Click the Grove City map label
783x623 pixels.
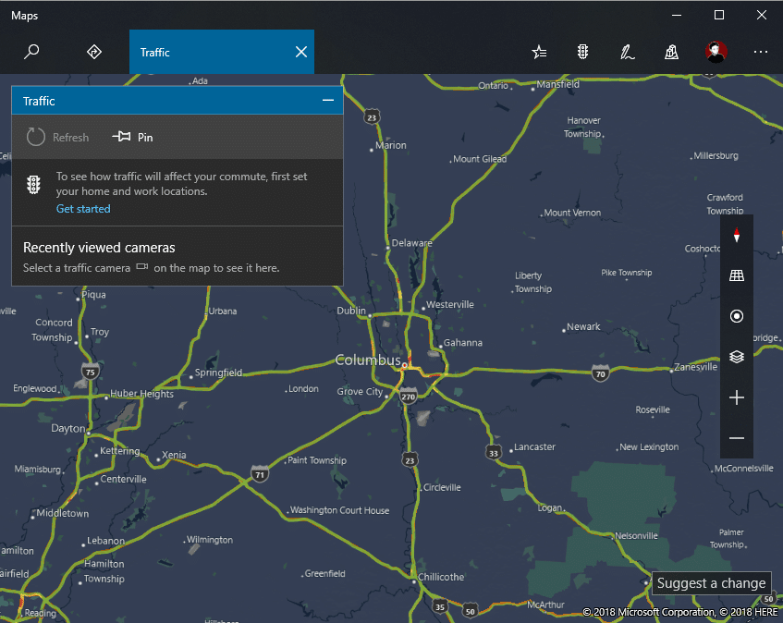[x=360, y=391]
